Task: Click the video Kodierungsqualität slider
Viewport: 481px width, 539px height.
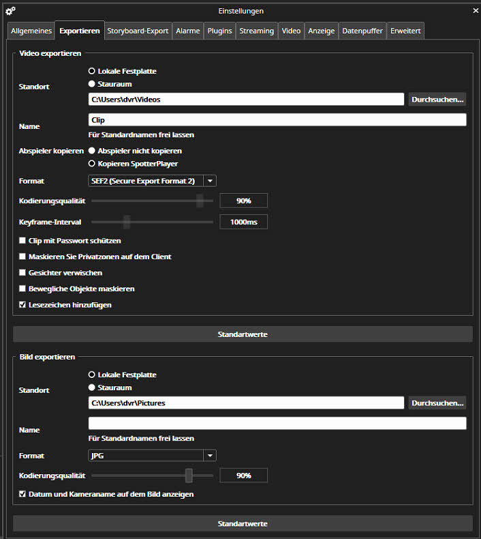Action: pos(200,201)
